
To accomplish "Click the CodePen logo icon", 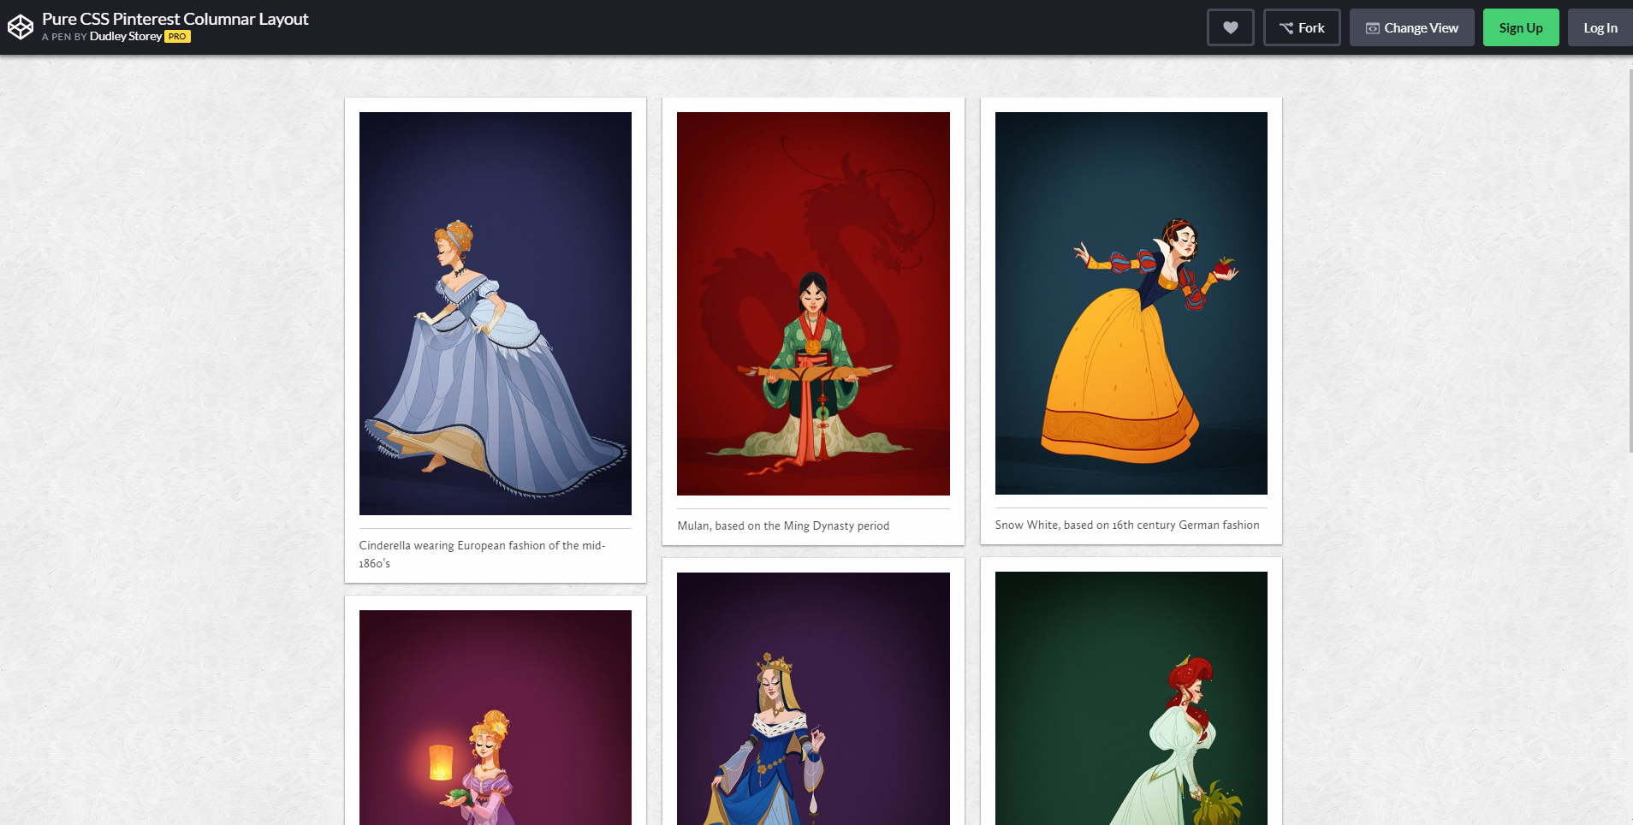I will [21, 27].
